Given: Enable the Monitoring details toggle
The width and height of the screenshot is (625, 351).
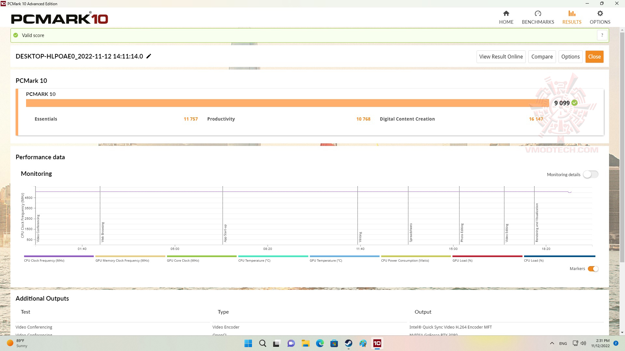Looking at the screenshot, I should [x=590, y=175].
